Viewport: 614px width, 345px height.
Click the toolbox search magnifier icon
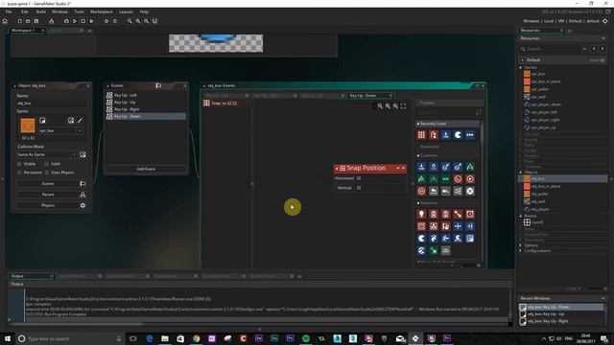[x=478, y=113]
